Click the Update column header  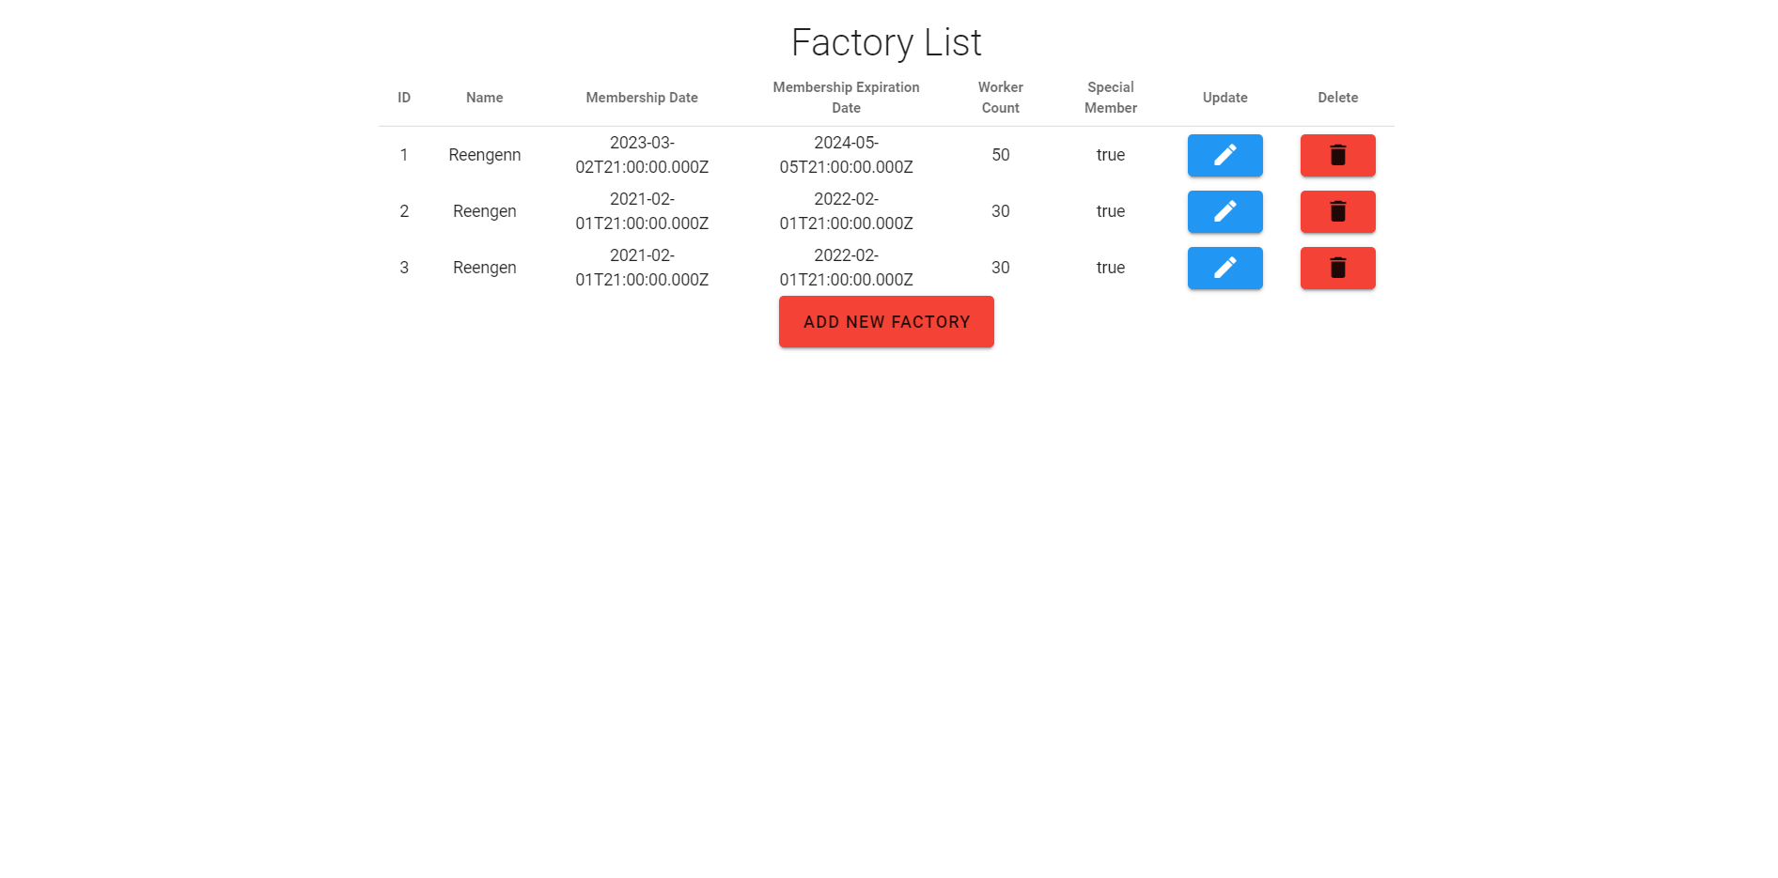click(1224, 97)
